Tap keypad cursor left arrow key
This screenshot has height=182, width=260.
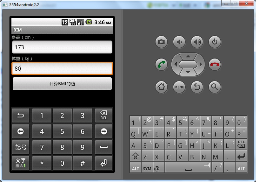pyautogui.click(x=21, y=131)
